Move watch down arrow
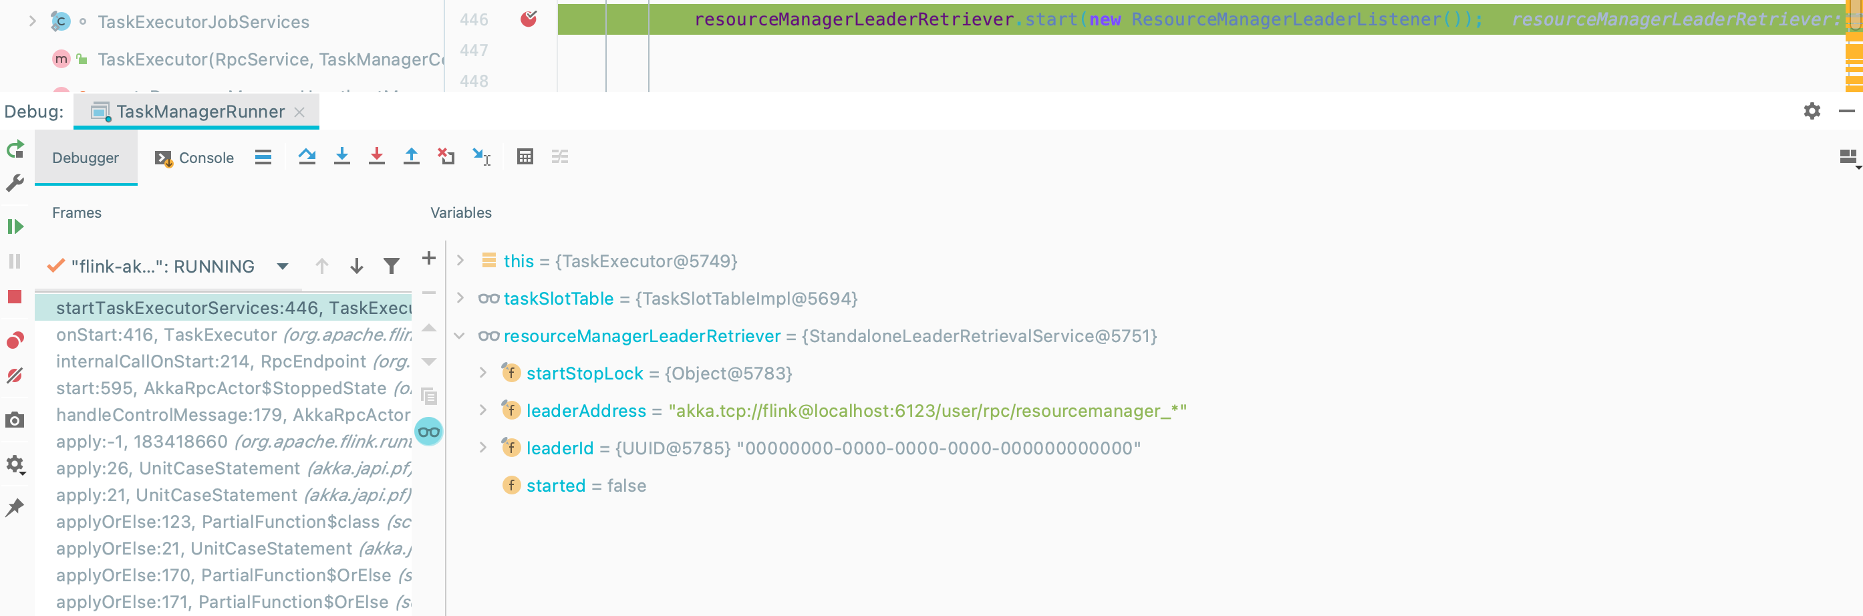The width and height of the screenshot is (1863, 616). (x=429, y=361)
